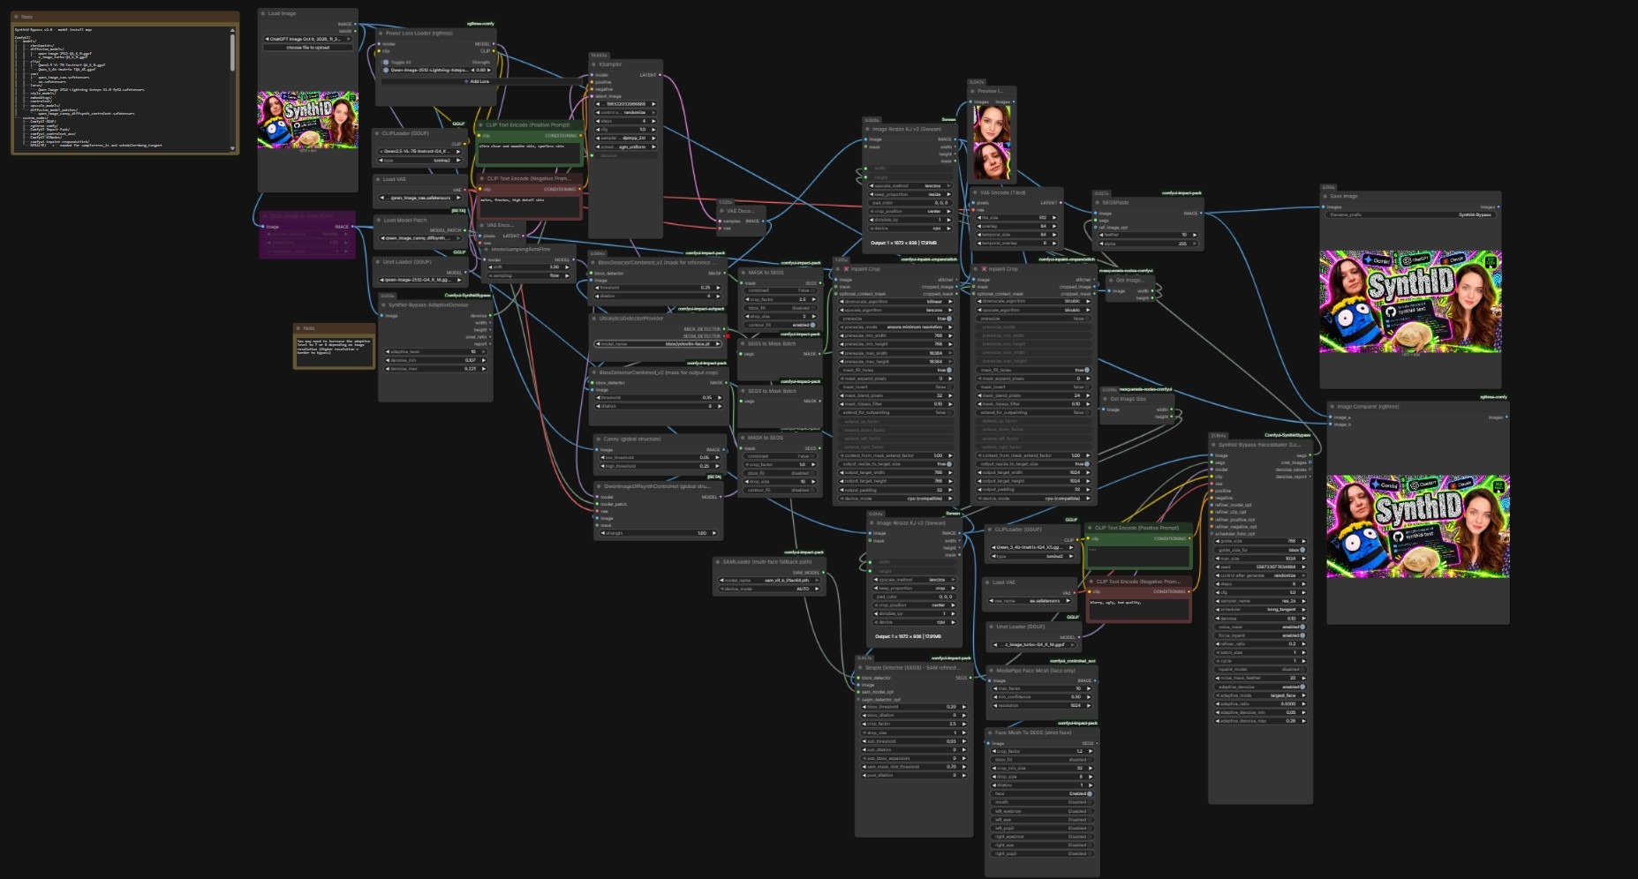The image size is (1638, 879).
Task: Collapse the Power Lora Loader node title dot
Action: (x=381, y=33)
